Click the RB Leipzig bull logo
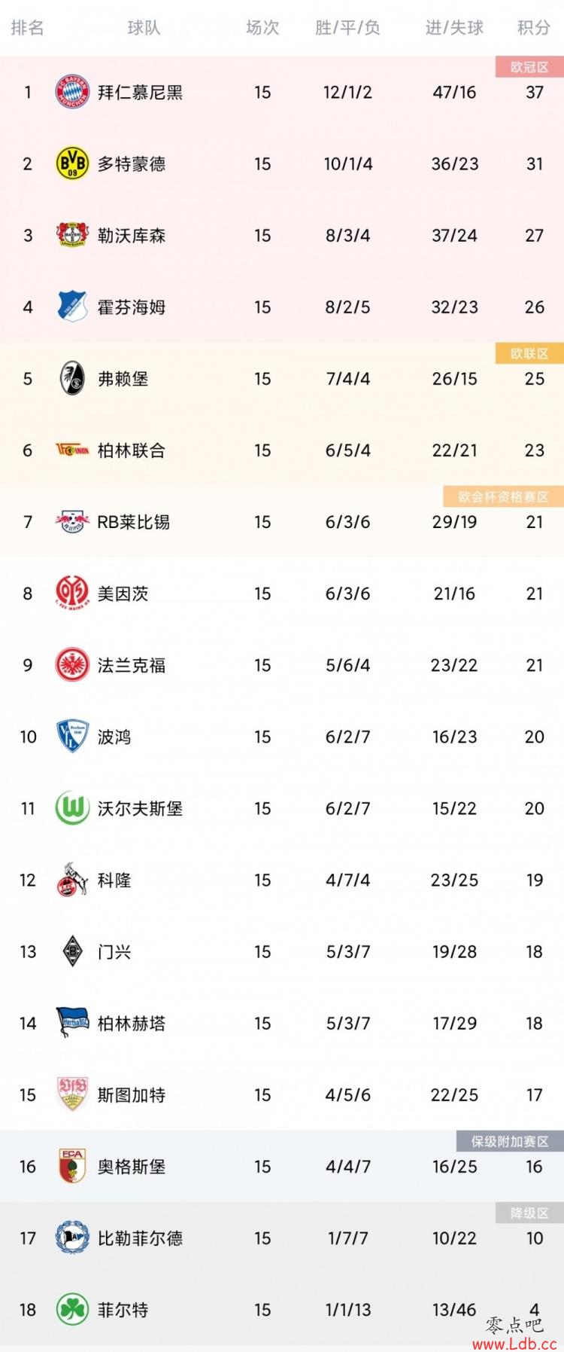This screenshot has height=1352, width=564. 73,521
